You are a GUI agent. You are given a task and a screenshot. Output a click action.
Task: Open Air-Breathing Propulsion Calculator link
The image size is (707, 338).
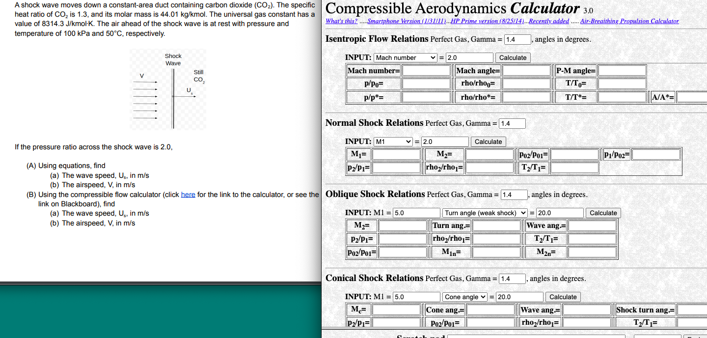tap(629, 21)
